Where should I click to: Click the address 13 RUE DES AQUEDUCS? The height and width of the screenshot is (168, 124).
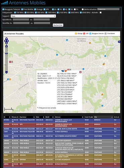[x=63, y=140]
